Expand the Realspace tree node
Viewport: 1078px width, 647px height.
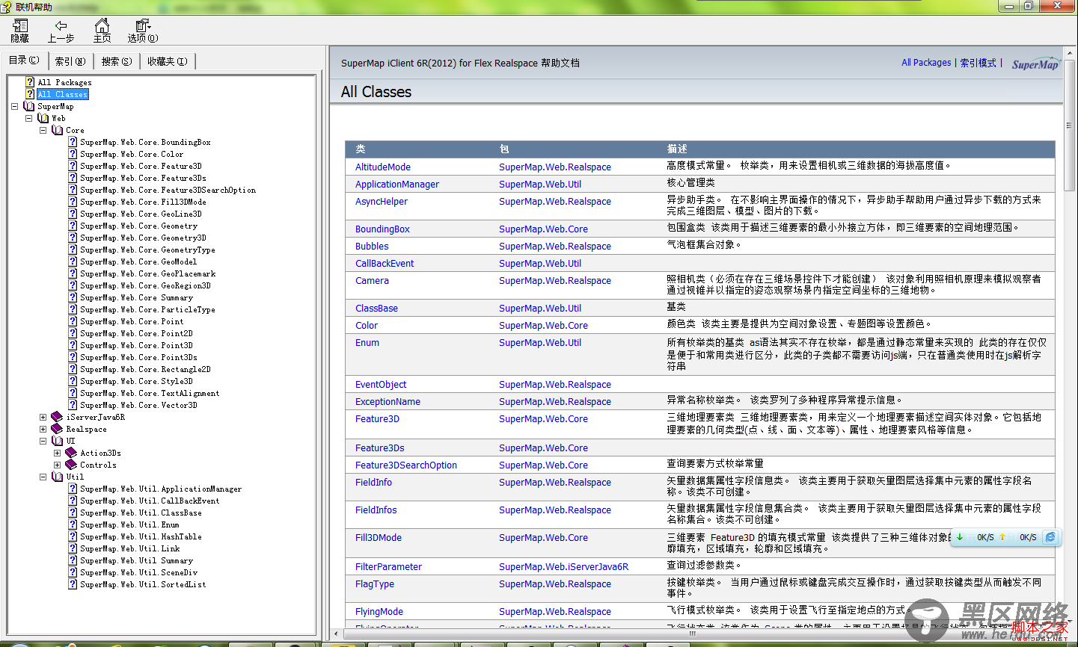coord(43,429)
